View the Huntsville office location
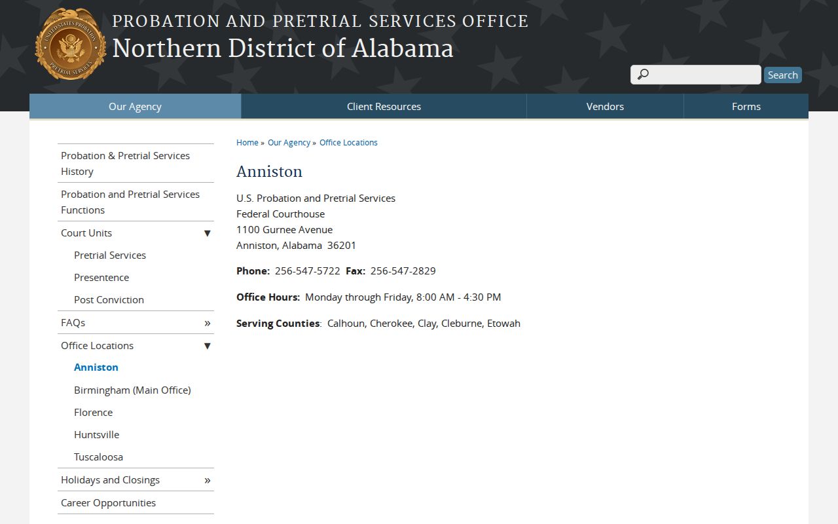This screenshot has height=524, width=838. coord(96,435)
